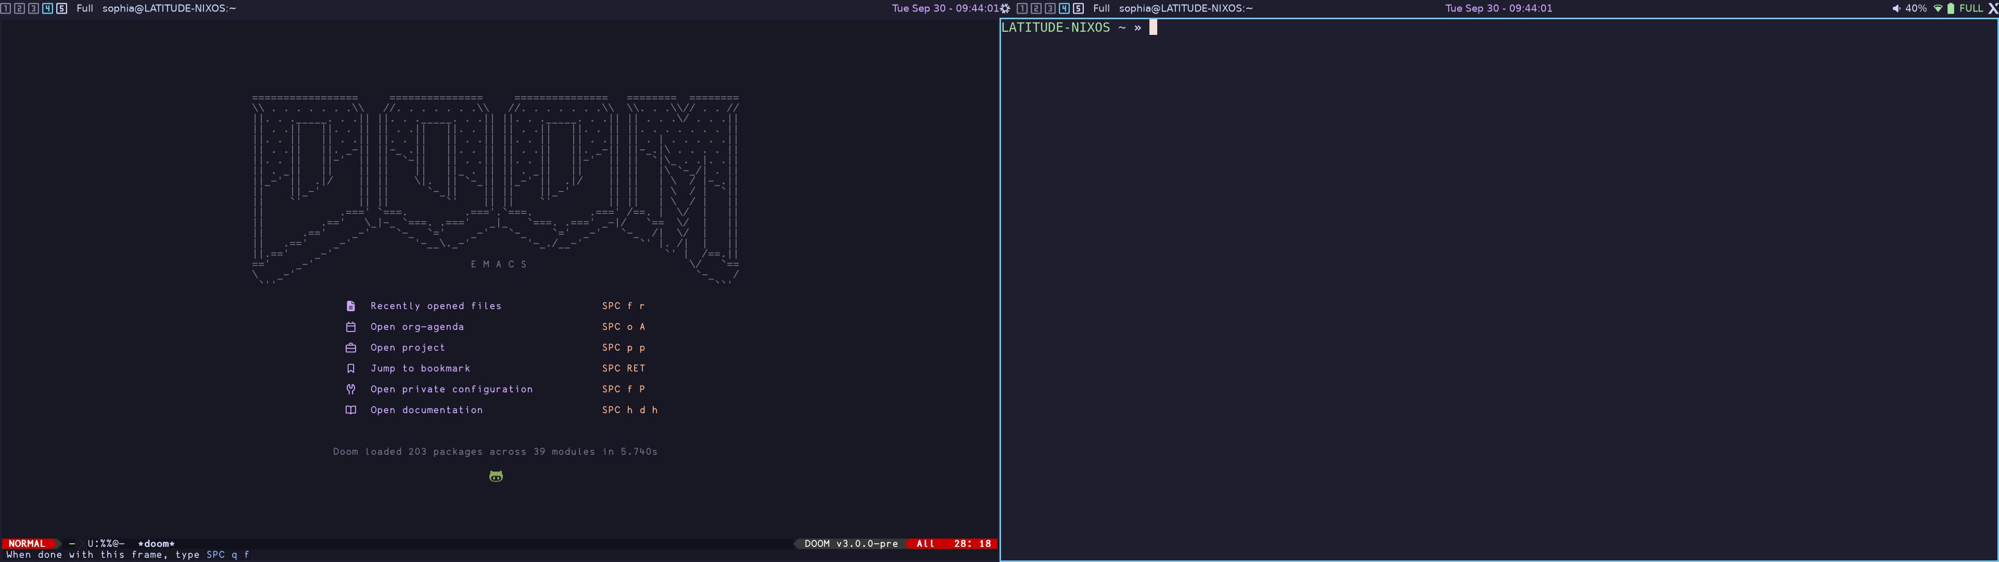The width and height of the screenshot is (1999, 562).
Task: Click the Recently opened files document icon
Action: pos(351,306)
